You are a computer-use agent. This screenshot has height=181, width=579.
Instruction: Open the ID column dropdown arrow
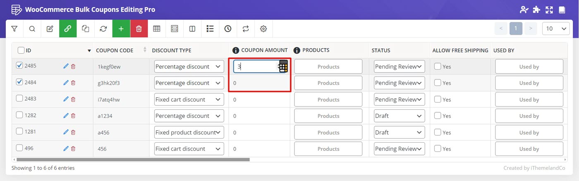point(89,51)
